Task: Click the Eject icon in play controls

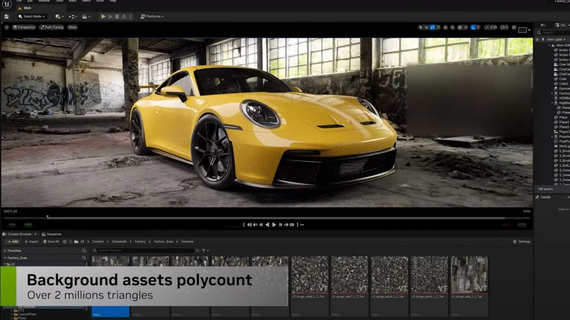Action: [123, 17]
